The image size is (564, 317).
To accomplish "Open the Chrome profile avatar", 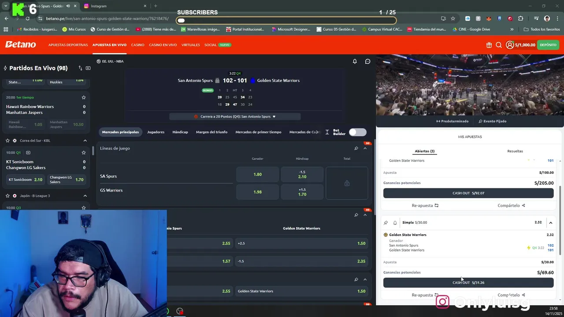I will (547, 18).
